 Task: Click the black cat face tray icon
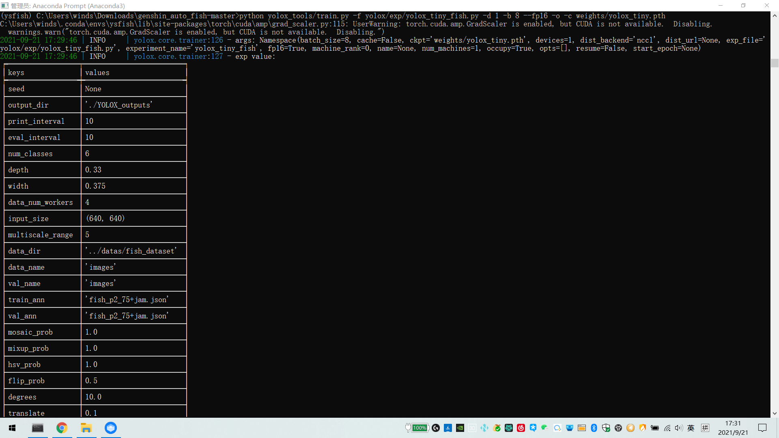tap(509, 428)
